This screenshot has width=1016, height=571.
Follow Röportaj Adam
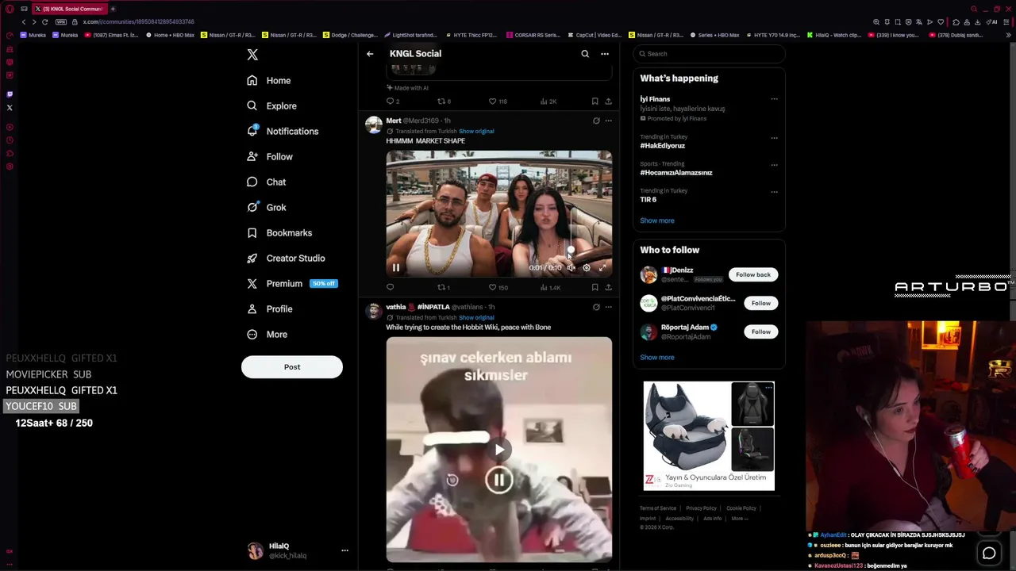coord(761,331)
